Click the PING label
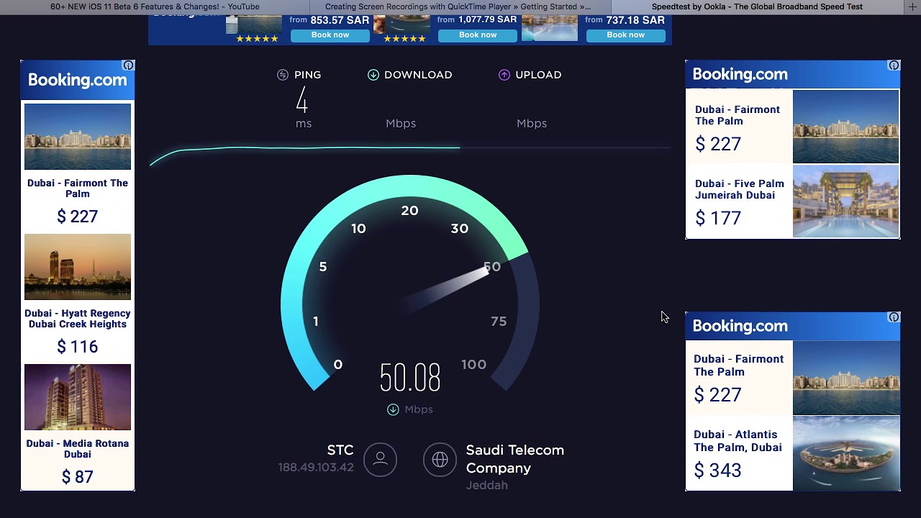Viewport: 921px width, 518px height. point(308,75)
